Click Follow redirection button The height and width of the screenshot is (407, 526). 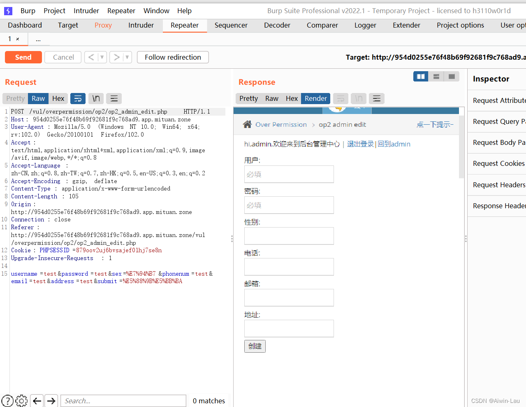tap(173, 57)
